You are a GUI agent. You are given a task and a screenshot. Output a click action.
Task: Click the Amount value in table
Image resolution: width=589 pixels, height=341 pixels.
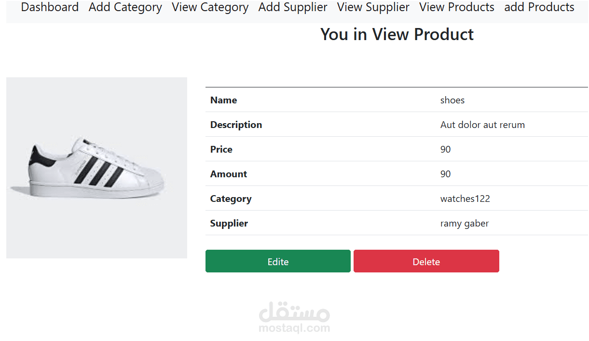click(x=446, y=174)
